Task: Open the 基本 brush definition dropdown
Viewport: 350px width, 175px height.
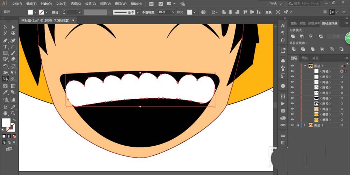Action: pyautogui.click(x=138, y=12)
